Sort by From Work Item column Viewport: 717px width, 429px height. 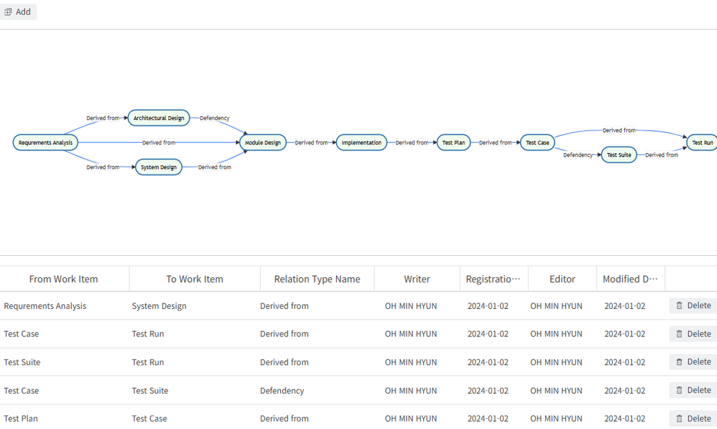63,279
